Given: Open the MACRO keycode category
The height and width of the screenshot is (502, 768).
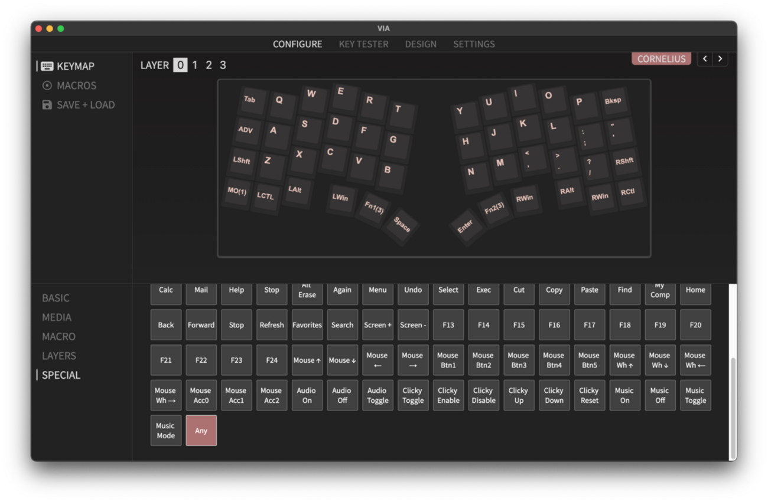Looking at the screenshot, I should click(58, 336).
